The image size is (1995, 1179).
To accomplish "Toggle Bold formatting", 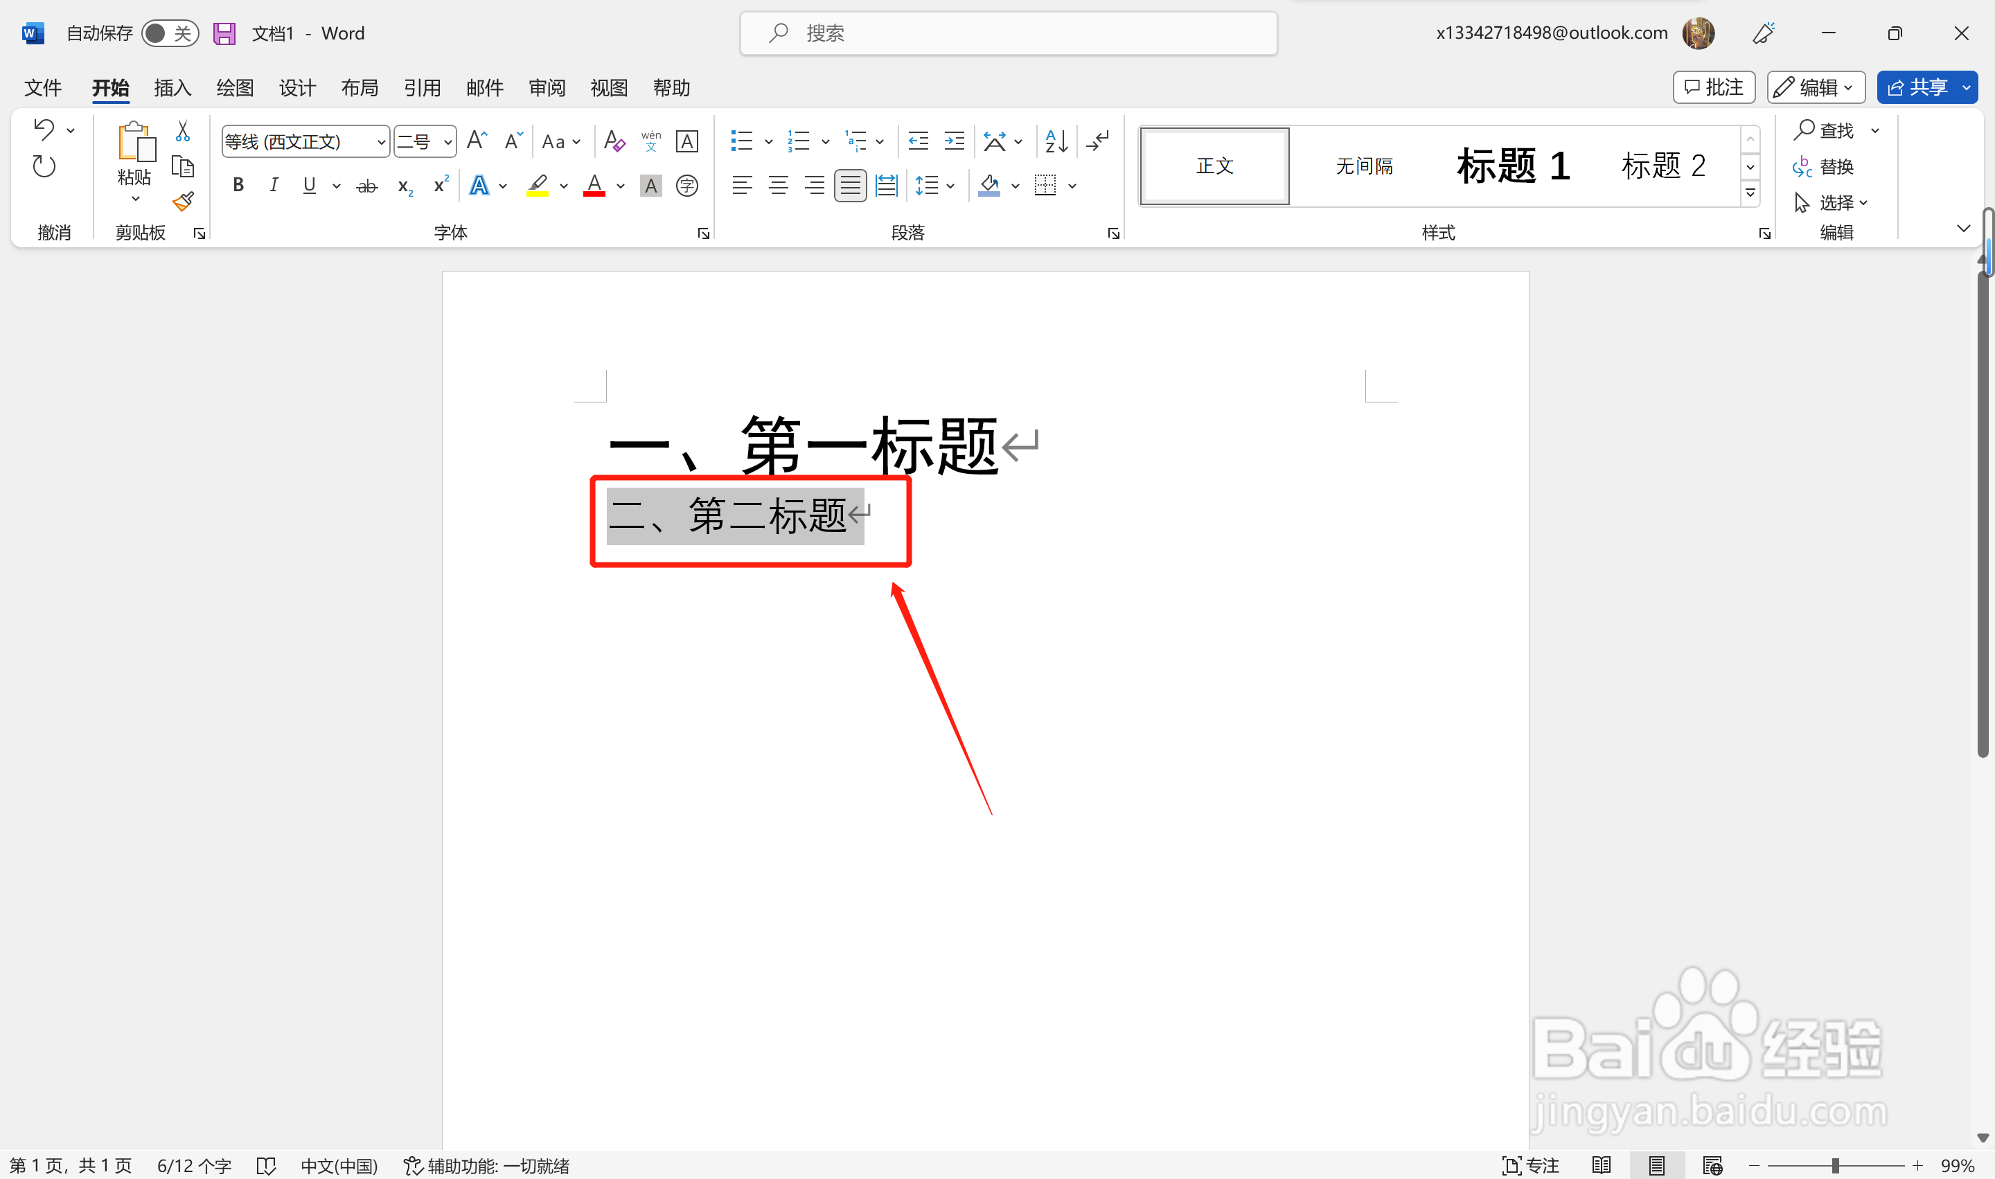I will click(238, 186).
